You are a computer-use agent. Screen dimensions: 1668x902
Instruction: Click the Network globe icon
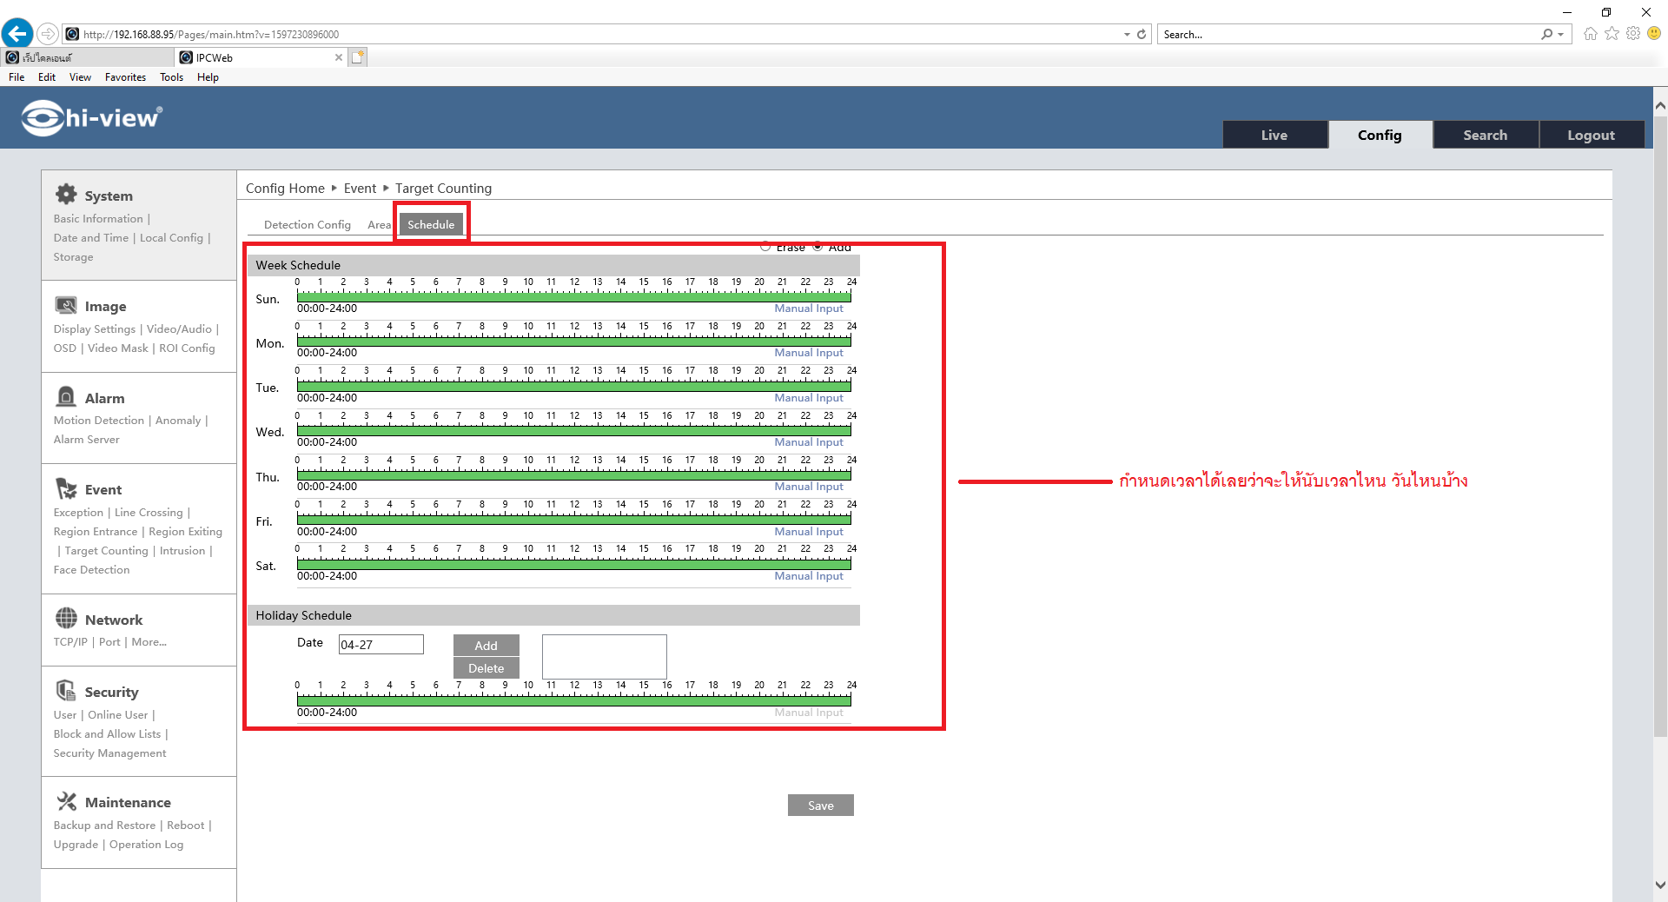(x=66, y=618)
